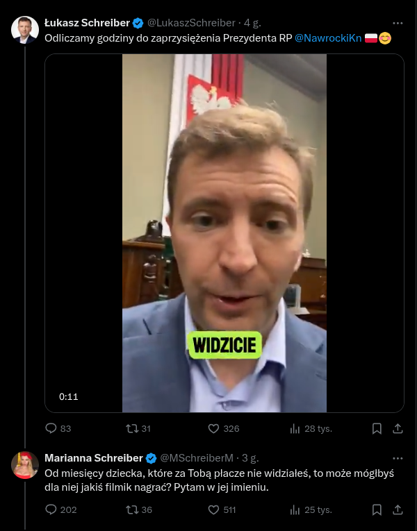Bookmark Marianna Schreiber's reply
The width and height of the screenshot is (417, 531).
point(377,510)
